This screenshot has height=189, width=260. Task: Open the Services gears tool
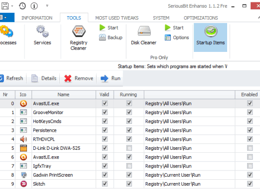click(x=43, y=35)
